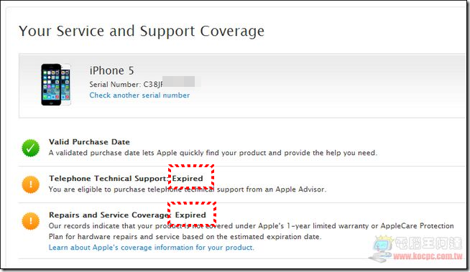Viewport: 470px width, 272px height.
Task: Click the www.kocpc.com.tw watermark URL
Action: coord(428,256)
